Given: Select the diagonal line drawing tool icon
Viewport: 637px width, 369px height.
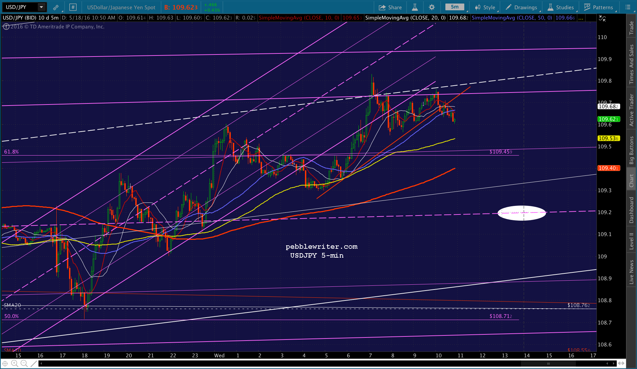Looking at the screenshot, I should tap(34, 364).
